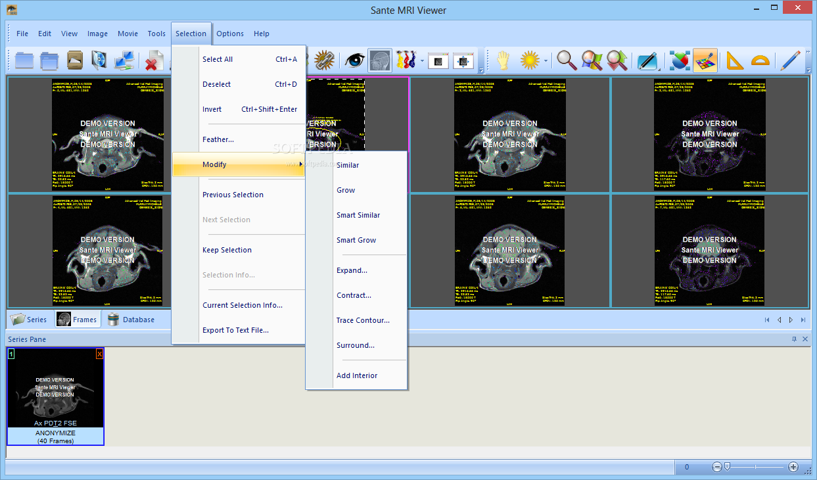
Task: Select the magnifying glass zoom tool
Action: [566, 60]
